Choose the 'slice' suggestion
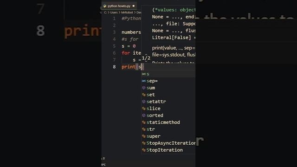Viewport: 297px width, 167px height. click(168, 109)
